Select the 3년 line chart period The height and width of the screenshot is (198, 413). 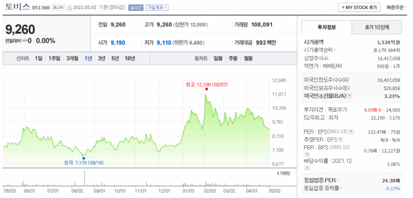click(102, 58)
